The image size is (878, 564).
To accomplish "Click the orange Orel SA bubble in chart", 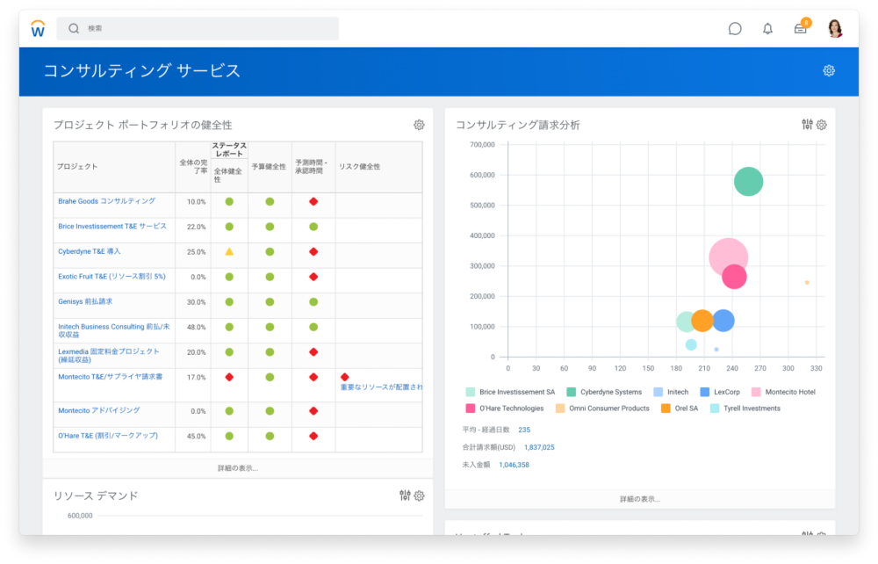I will click(x=702, y=321).
